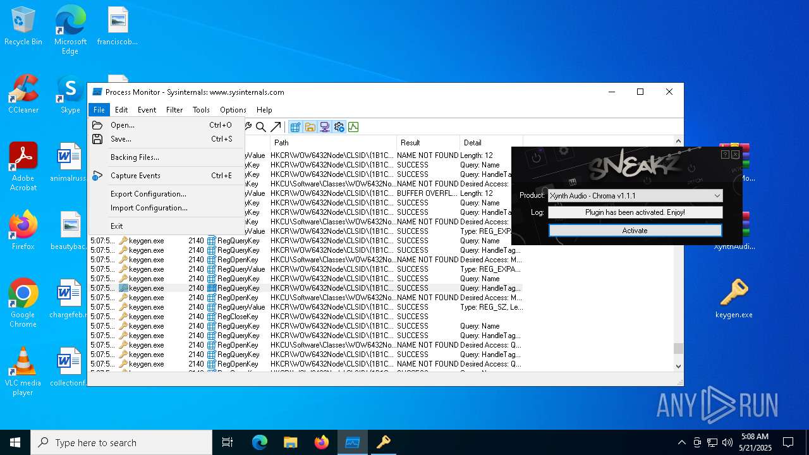Image resolution: width=809 pixels, height=455 pixels.
Task: Open the File menu
Action: tap(99, 109)
